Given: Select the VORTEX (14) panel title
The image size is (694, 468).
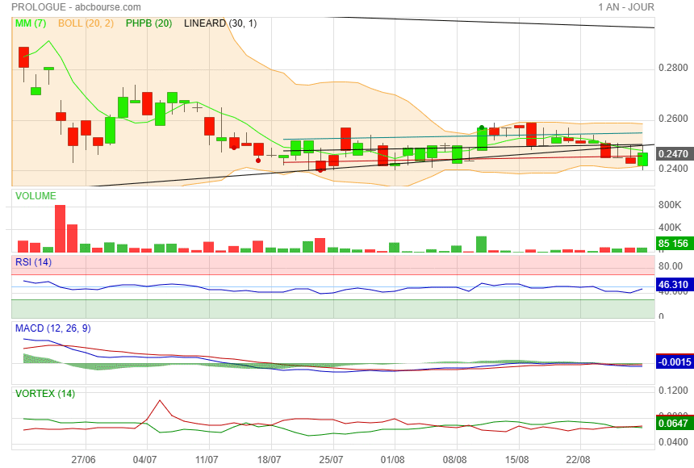Looking at the screenshot, I should click(45, 394).
